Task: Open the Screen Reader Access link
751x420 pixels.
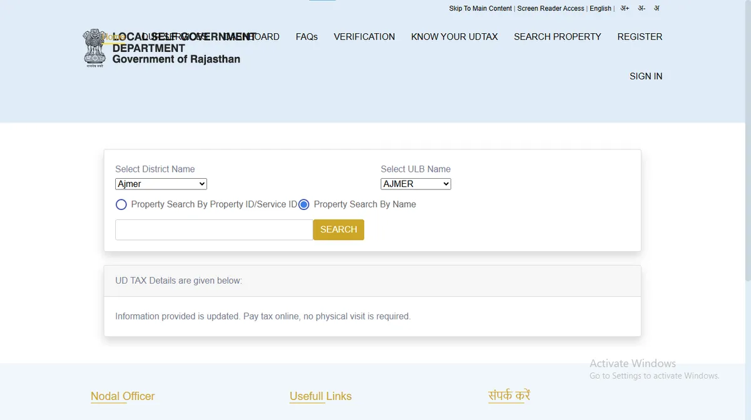Action: point(551,9)
